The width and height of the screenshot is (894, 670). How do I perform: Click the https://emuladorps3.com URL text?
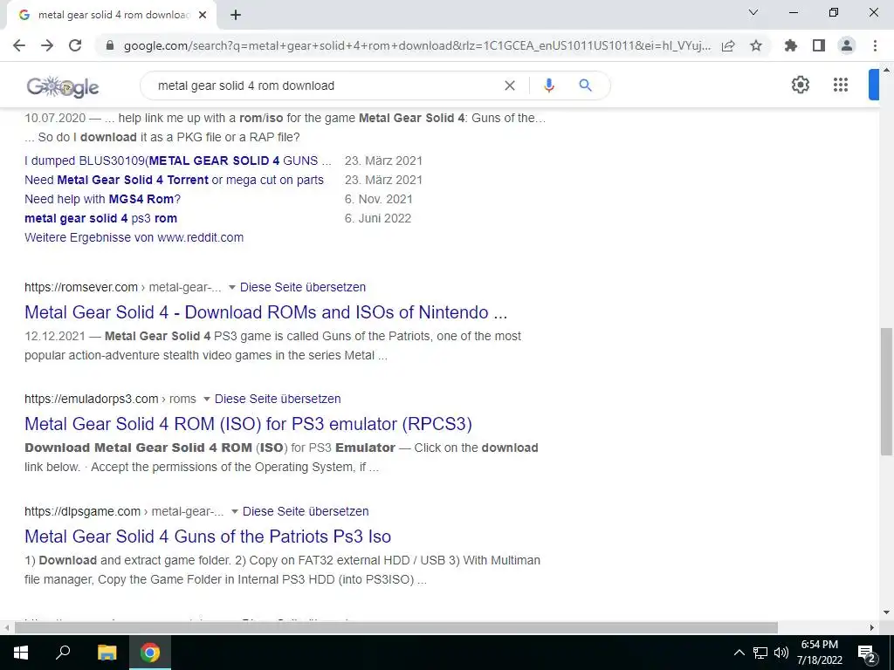coord(91,399)
